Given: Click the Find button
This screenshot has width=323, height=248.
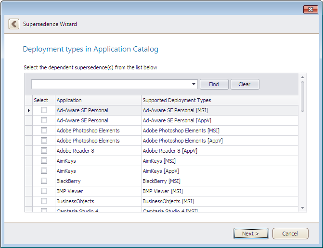Looking at the screenshot, I should (214, 84).
